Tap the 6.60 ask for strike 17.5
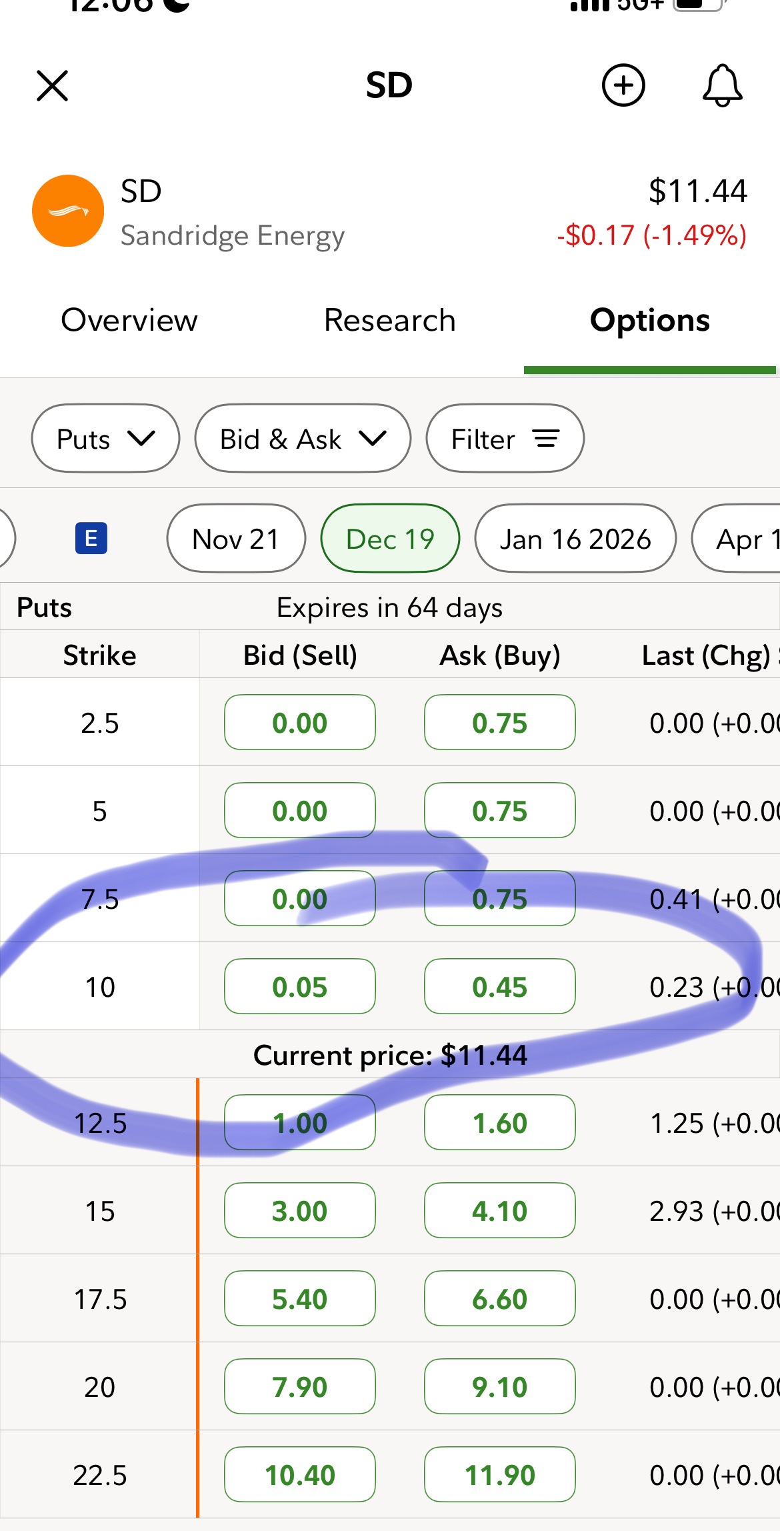780x1531 pixels. pos(500,1298)
